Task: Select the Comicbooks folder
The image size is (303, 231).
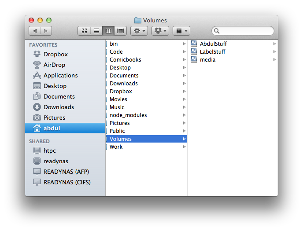Action: (125, 60)
